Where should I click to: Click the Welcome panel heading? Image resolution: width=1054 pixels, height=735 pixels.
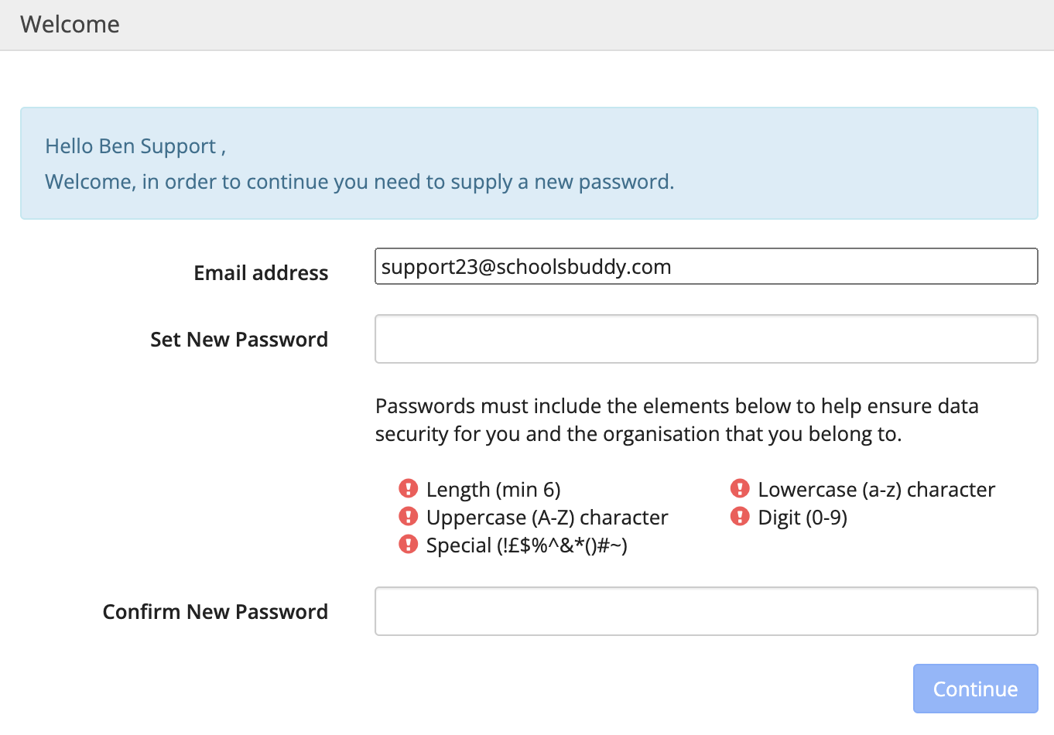click(70, 25)
